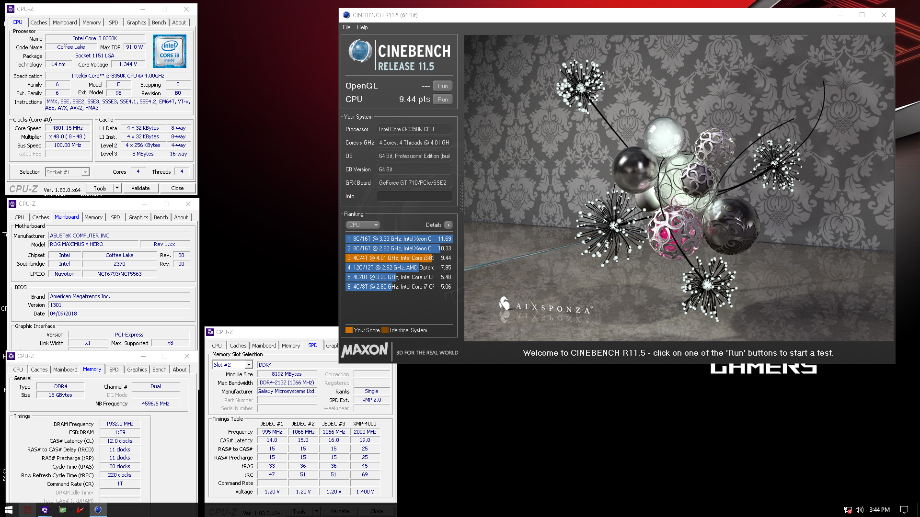Screen dimensions: 920x517
Task: Click the MAXON logo in Cinebench
Action: point(365,350)
